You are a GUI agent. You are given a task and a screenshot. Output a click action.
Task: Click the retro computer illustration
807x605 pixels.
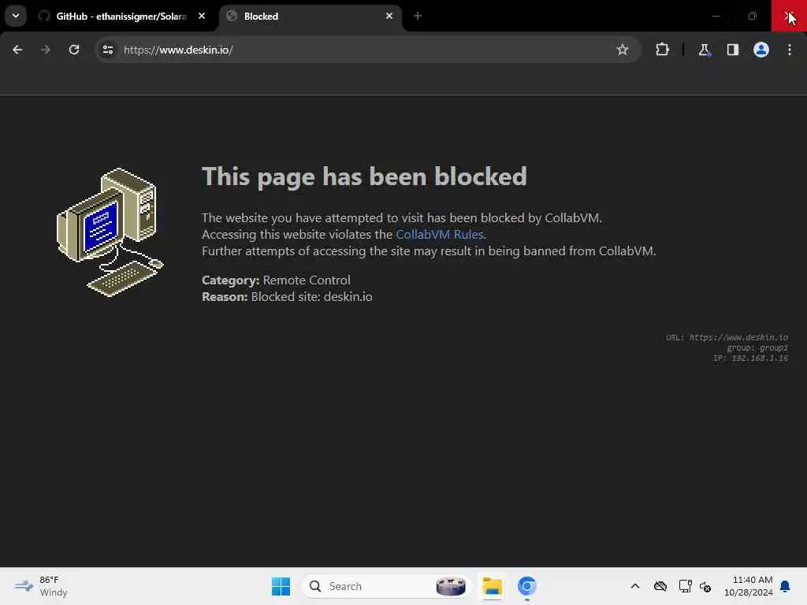(x=110, y=232)
